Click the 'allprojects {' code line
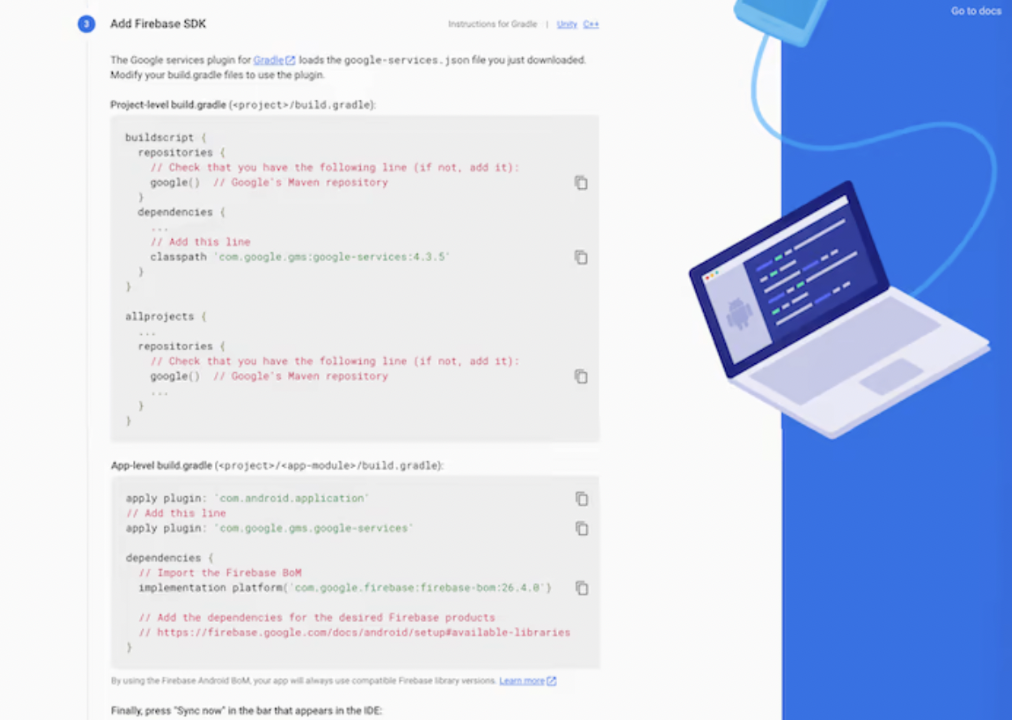Viewport: 1012px width, 720px height. click(x=166, y=316)
